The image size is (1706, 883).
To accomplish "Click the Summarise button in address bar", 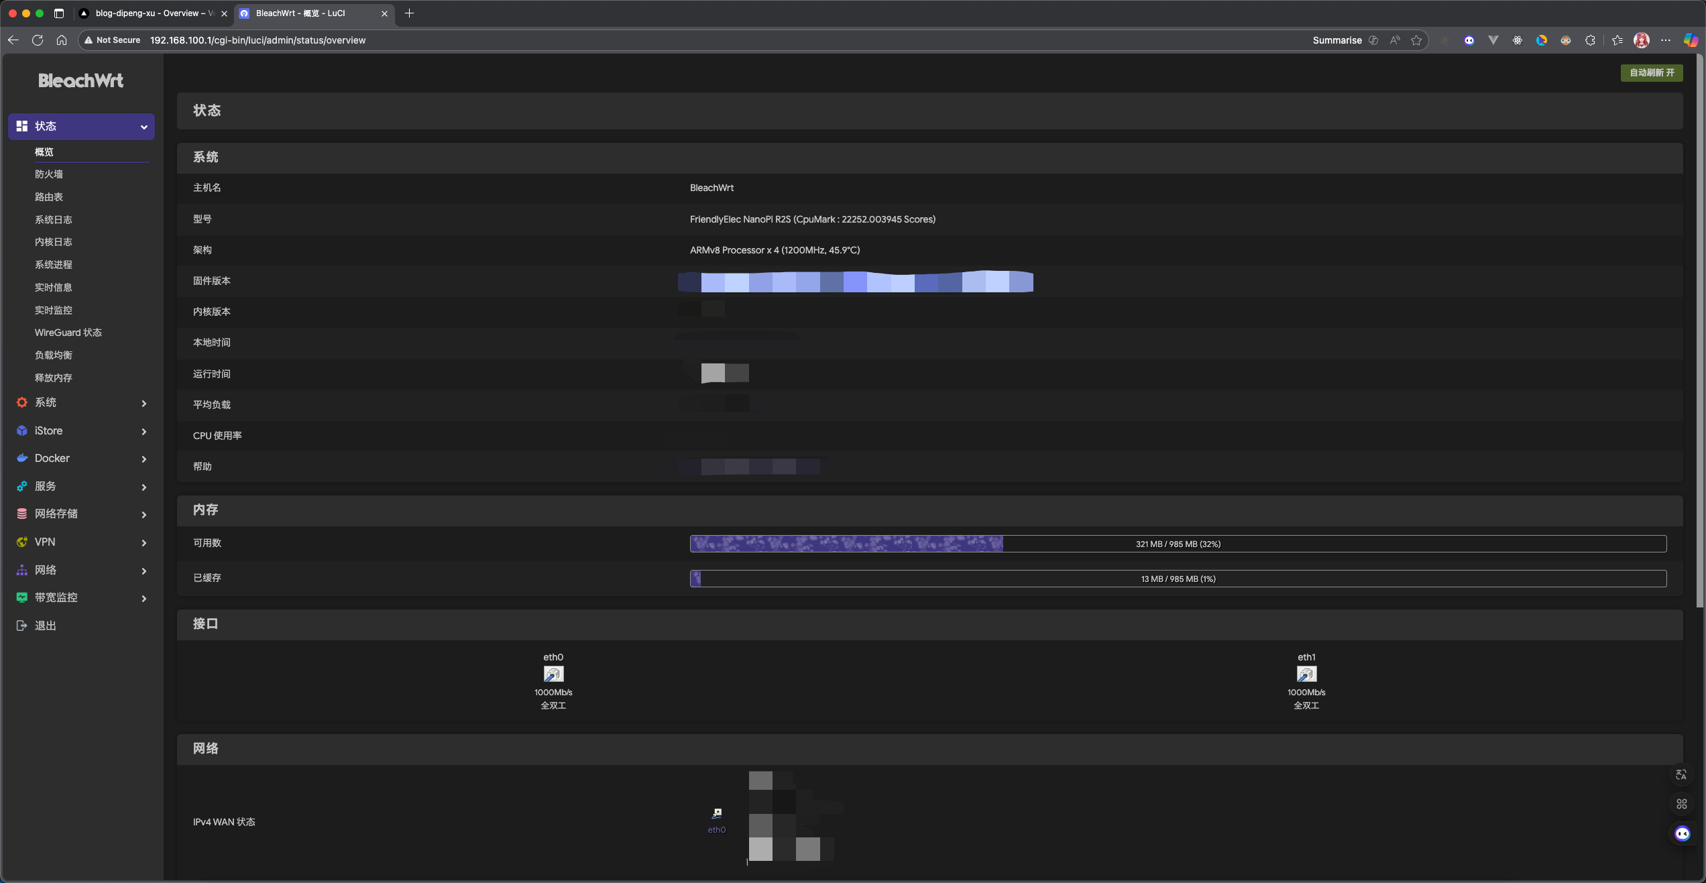I will pyautogui.click(x=1337, y=40).
